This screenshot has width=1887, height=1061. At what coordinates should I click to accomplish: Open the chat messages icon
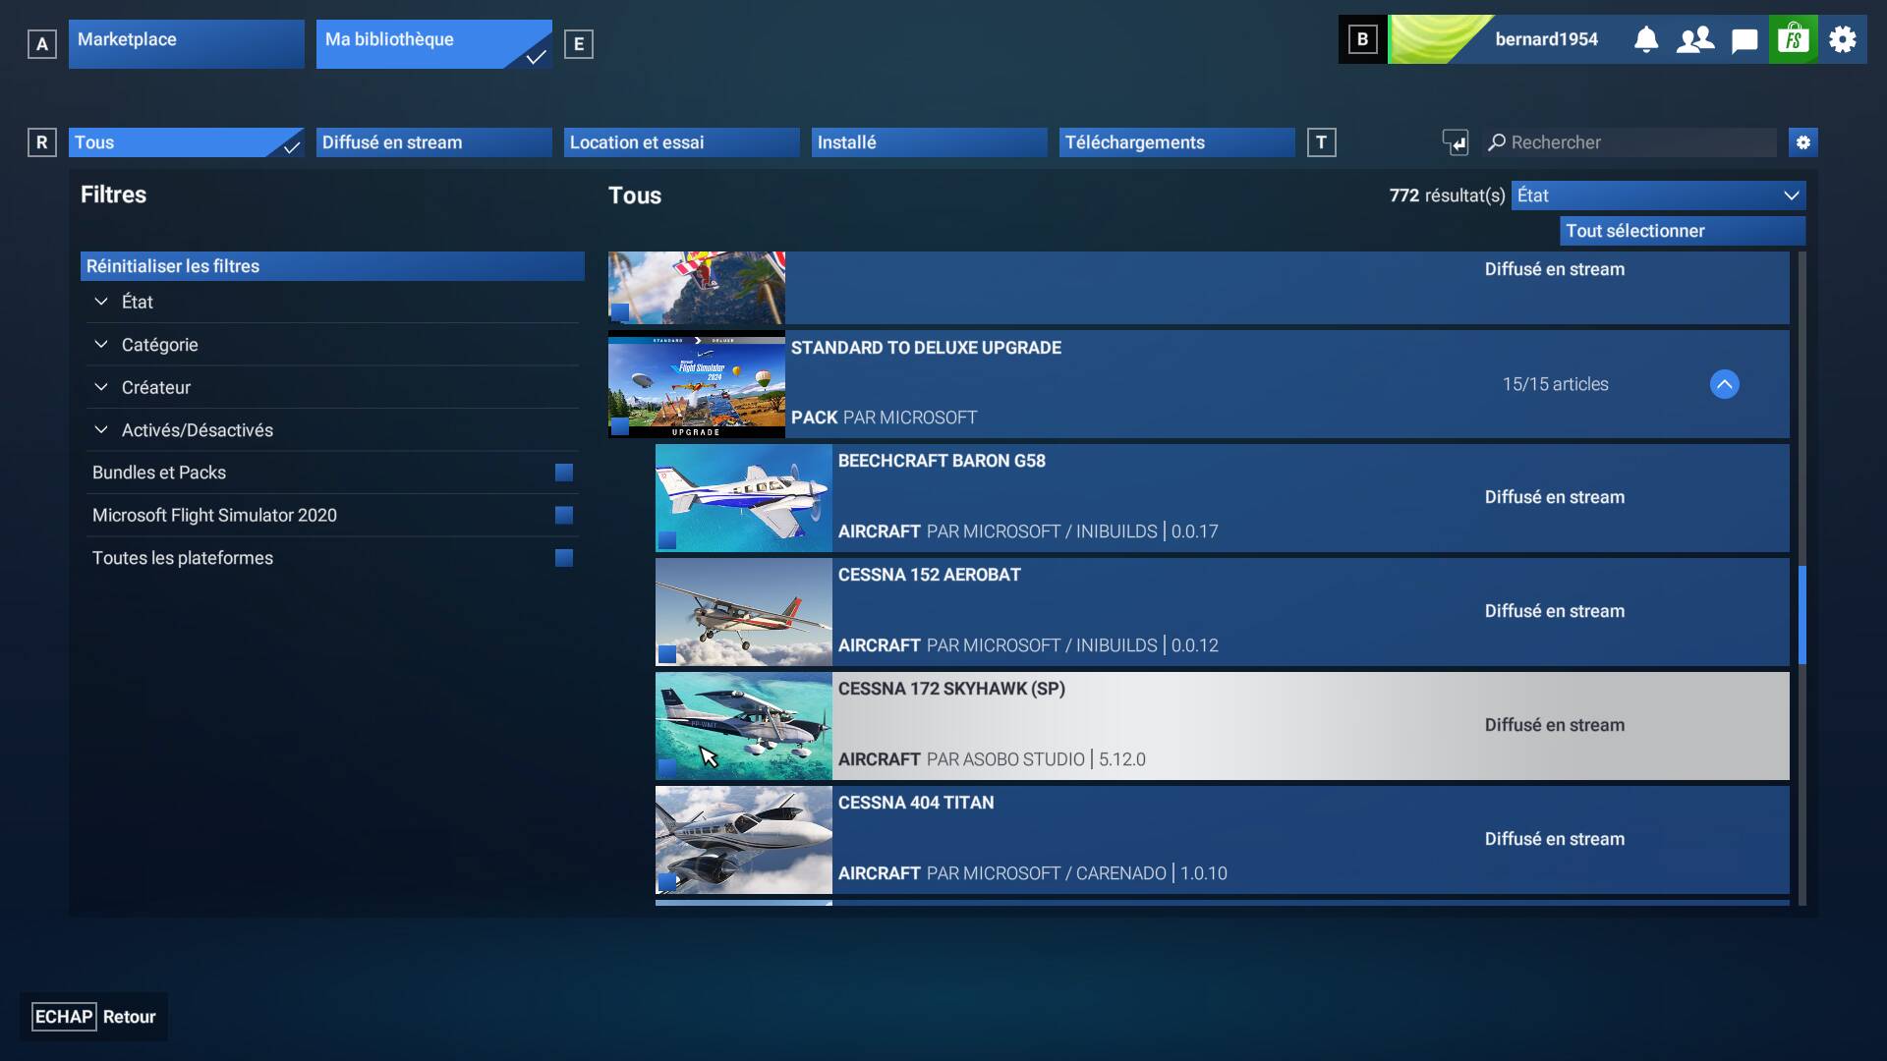(x=1744, y=40)
